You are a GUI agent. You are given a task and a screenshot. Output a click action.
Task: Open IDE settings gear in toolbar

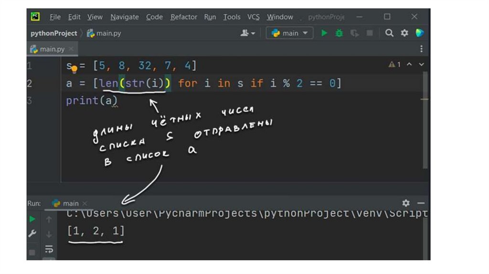tap(404, 33)
